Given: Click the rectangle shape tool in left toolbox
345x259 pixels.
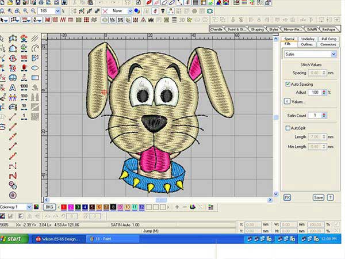Looking at the screenshot, I should (x=36, y=78).
